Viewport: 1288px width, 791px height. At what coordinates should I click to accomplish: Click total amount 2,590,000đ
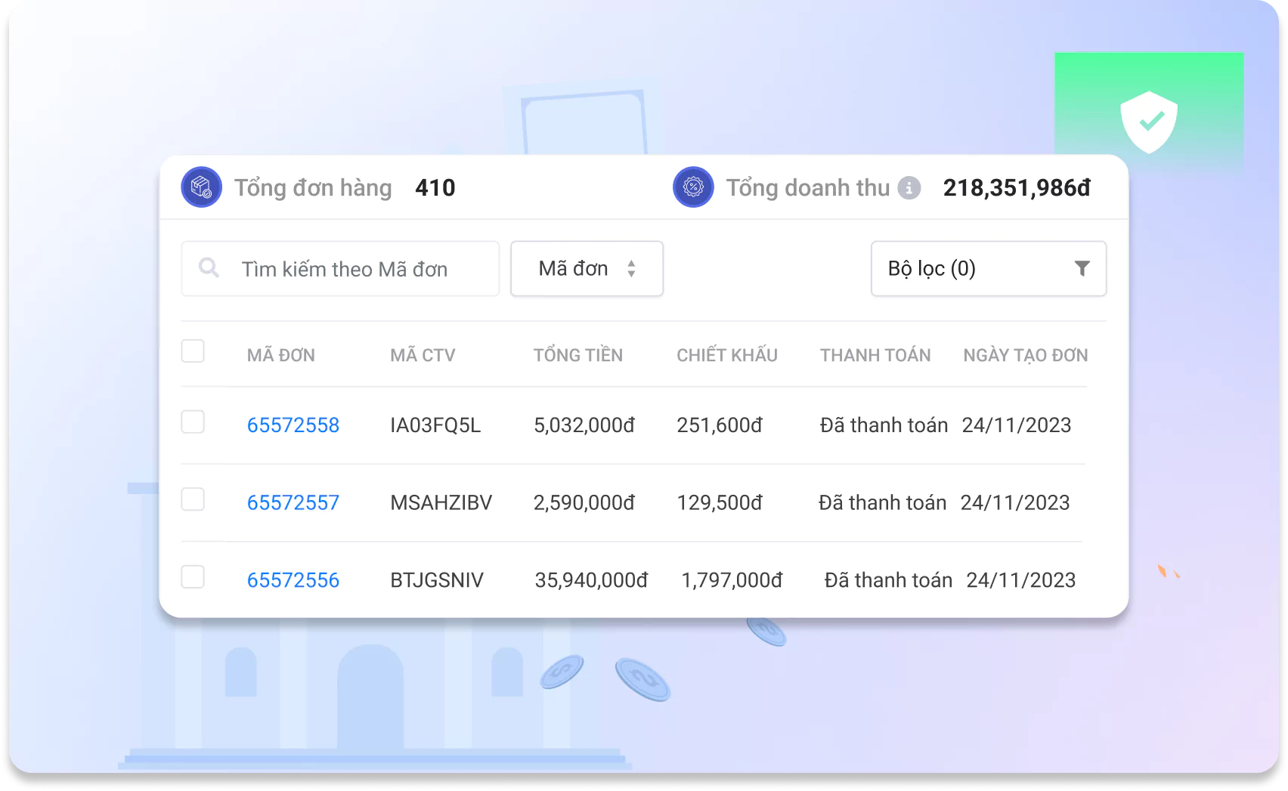click(584, 503)
